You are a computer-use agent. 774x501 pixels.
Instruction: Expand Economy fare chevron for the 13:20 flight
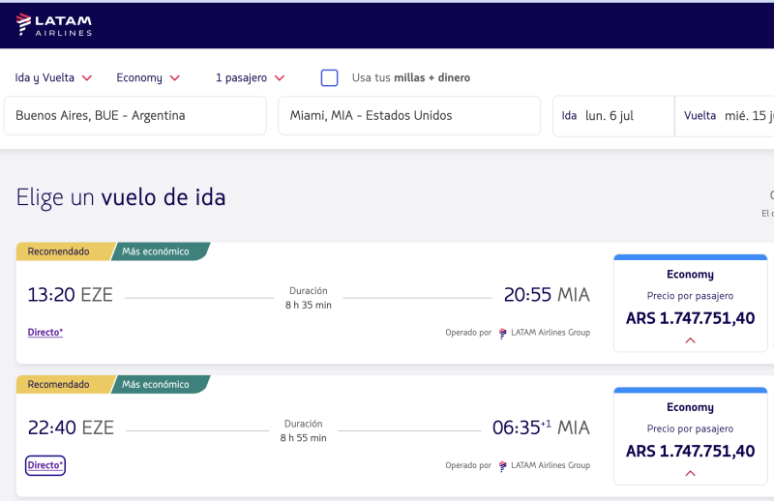coord(690,340)
